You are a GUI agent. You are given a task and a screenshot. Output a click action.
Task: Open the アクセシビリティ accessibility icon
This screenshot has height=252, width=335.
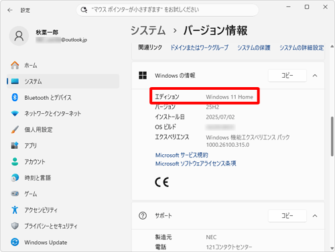[15, 210]
